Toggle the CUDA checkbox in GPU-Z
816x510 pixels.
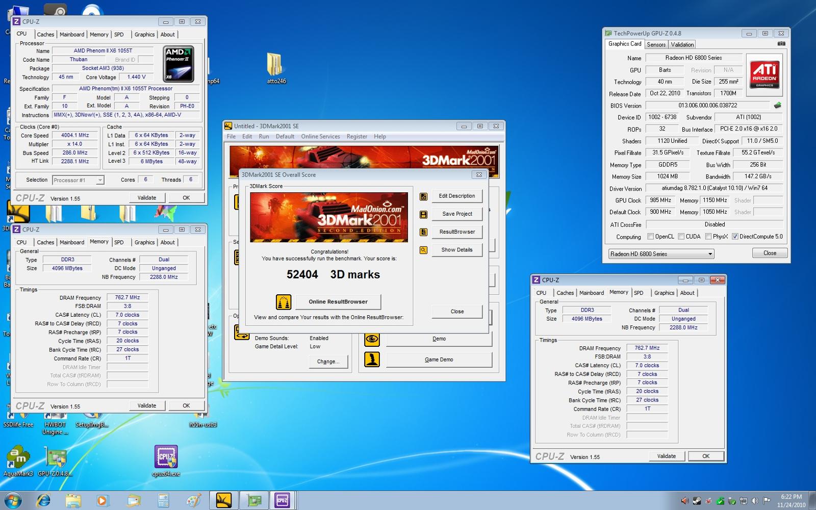(x=681, y=237)
